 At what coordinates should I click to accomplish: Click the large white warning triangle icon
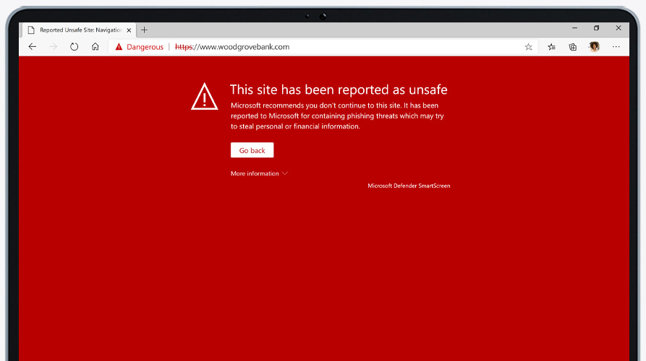tap(204, 97)
